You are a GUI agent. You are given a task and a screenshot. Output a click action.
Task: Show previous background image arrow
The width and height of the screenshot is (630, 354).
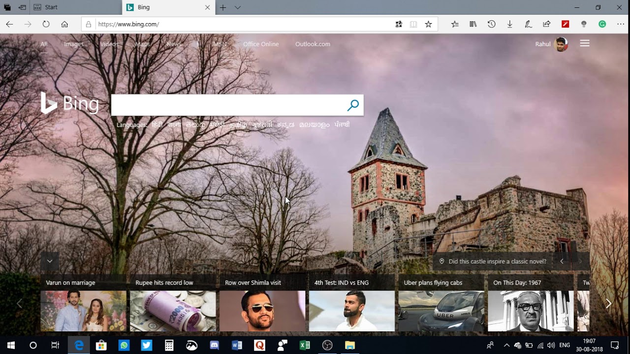pos(562,262)
